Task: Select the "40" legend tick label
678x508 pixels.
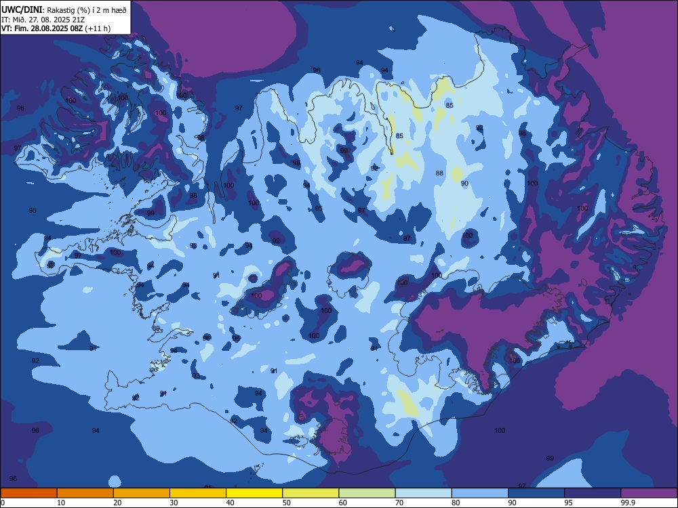Action: (x=230, y=503)
